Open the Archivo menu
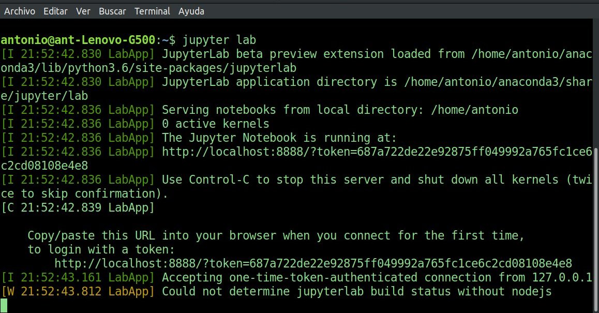The height and width of the screenshot is (313, 599). 19,11
